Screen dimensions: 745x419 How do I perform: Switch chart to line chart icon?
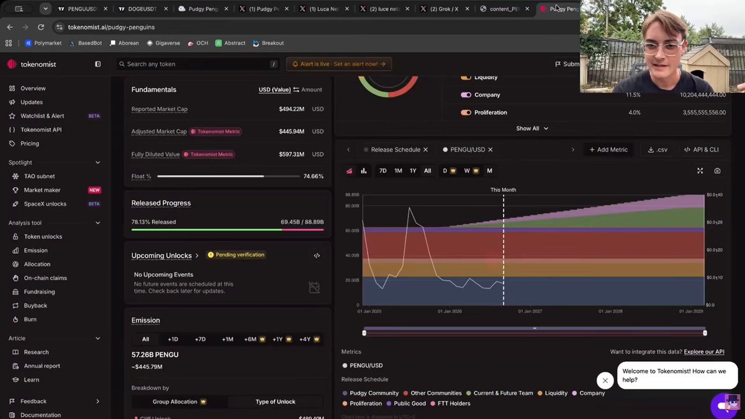[350, 171]
